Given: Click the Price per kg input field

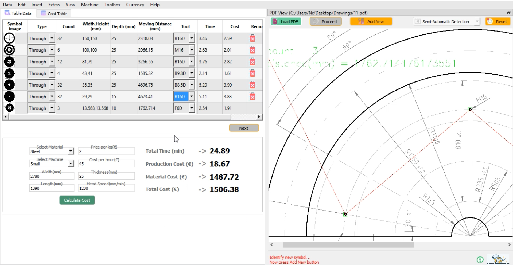Looking at the screenshot, I should 106,151.
